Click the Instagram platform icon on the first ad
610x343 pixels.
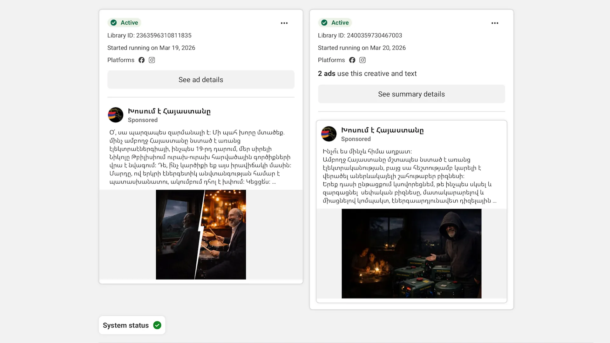click(152, 60)
